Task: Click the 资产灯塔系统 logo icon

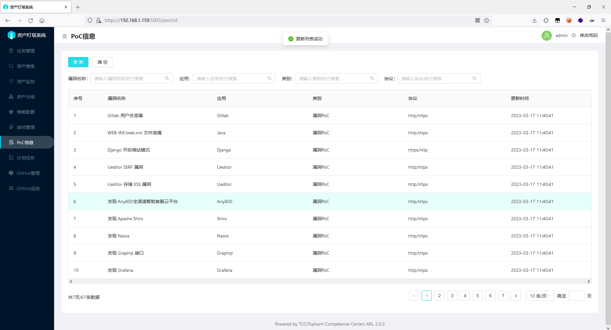Action: click(11, 35)
